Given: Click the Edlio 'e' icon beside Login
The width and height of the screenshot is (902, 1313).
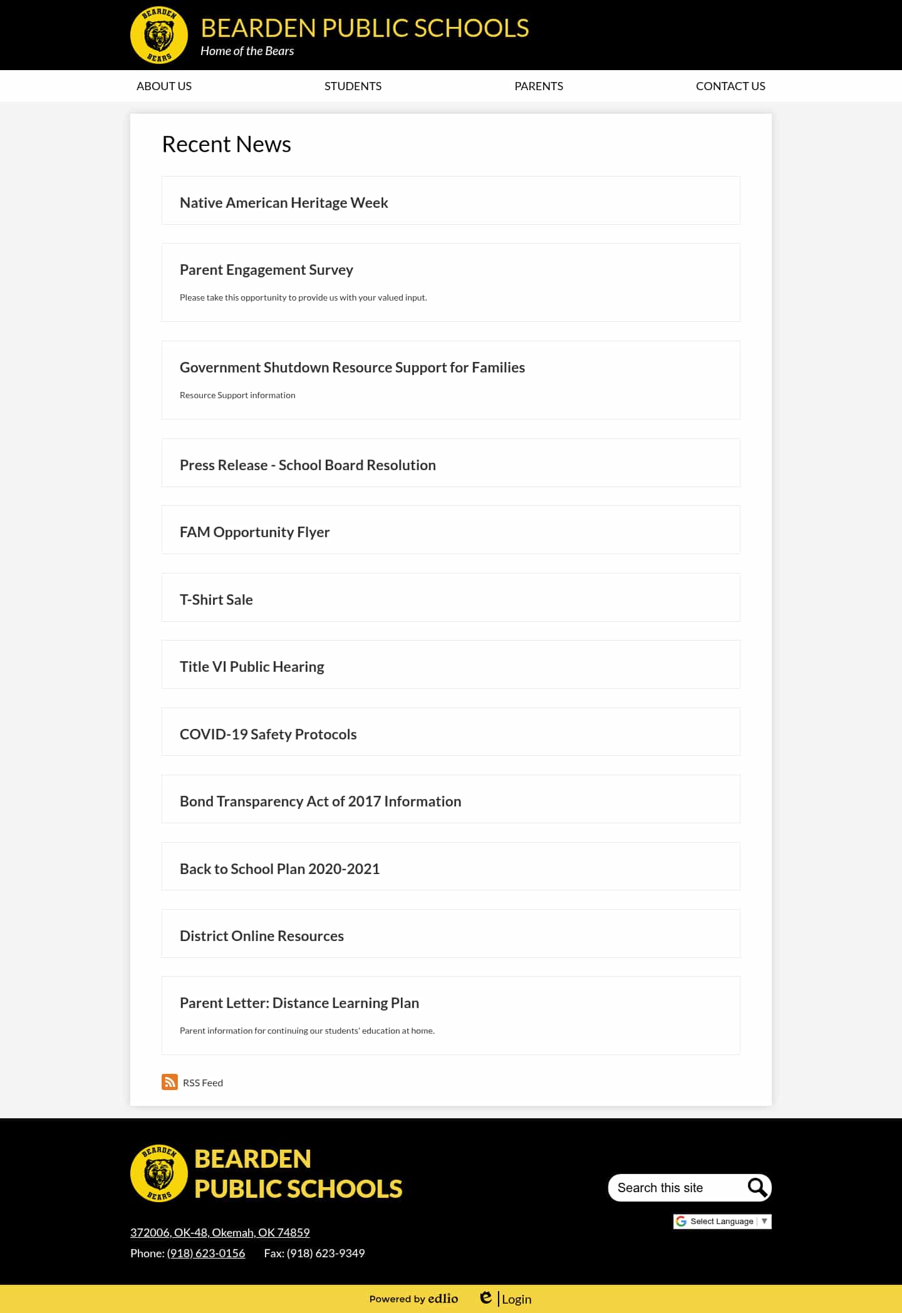Looking at the screenshot, I should pyautogui.click(x=485, y=1298).
